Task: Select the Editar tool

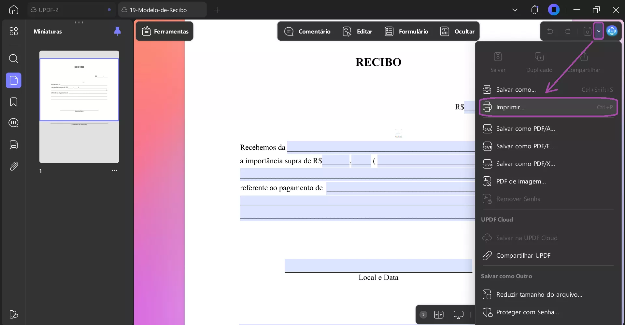Action: (x=358, y=31)
